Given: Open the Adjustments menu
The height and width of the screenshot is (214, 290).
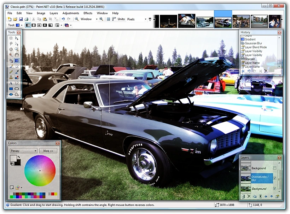Looking at the screenshot, I should point(71,13).
